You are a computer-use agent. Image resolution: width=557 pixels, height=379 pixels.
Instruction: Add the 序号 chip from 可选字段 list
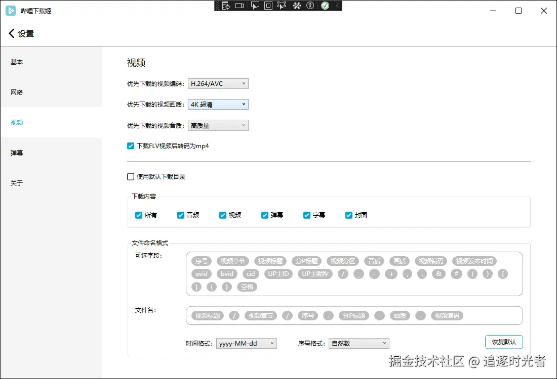coord(202,261)
